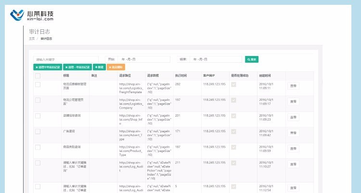Viewport: 361px width, 193px height.
Task: Click the 查看 button for row created 11:09:11
Action: point(293,86)
